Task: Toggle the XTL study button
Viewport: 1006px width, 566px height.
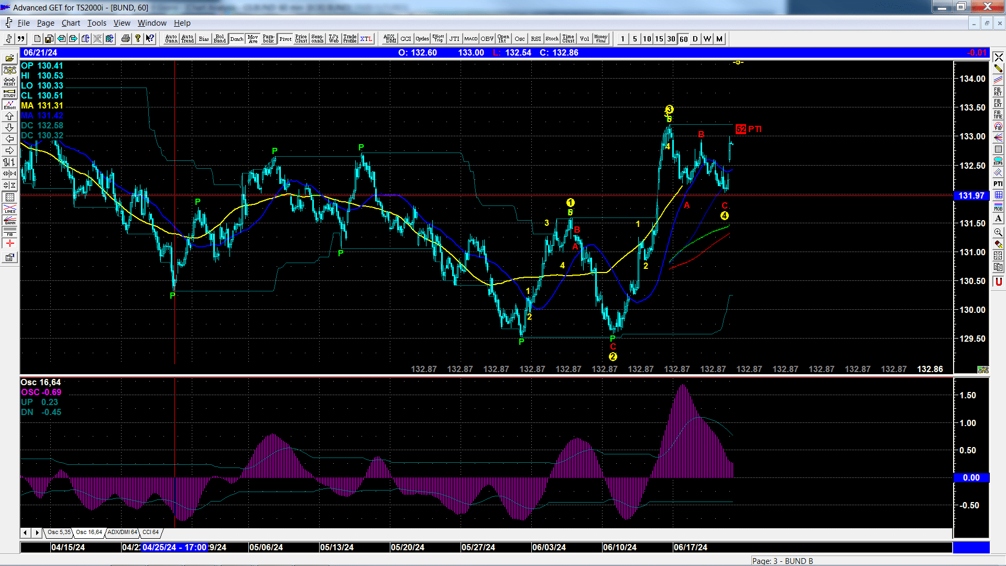Action: (x=366, y=39)
